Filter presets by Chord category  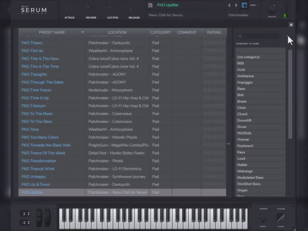click(x=260, y=114)
